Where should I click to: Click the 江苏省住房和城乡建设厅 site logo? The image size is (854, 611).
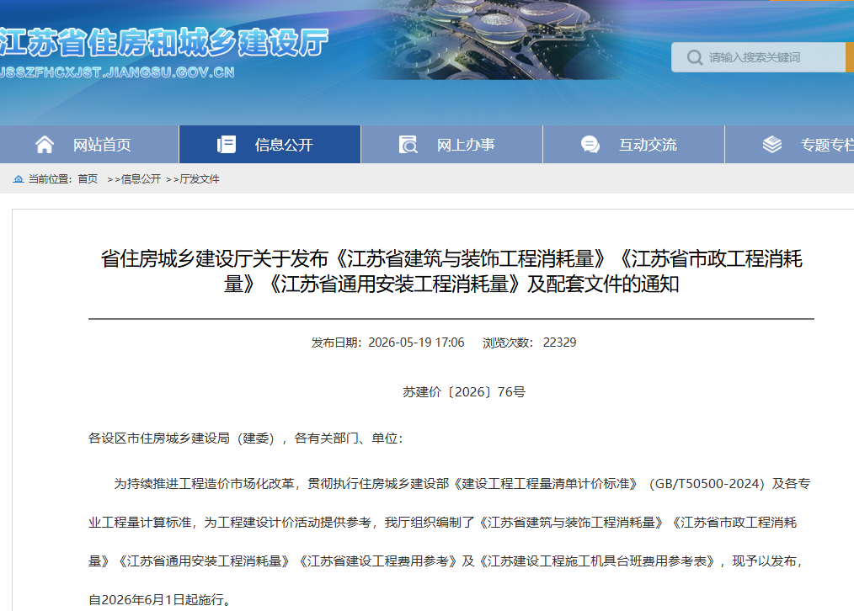click(164, 42)
